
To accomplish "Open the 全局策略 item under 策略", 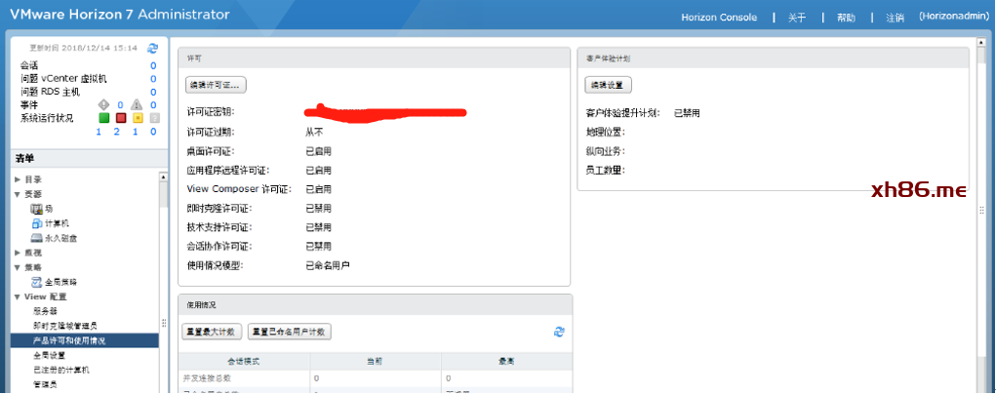I will coord(60,282).
